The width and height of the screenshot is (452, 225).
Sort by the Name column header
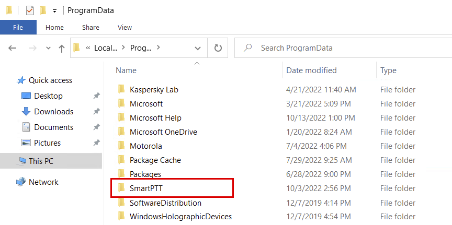(x=126, y=70)
